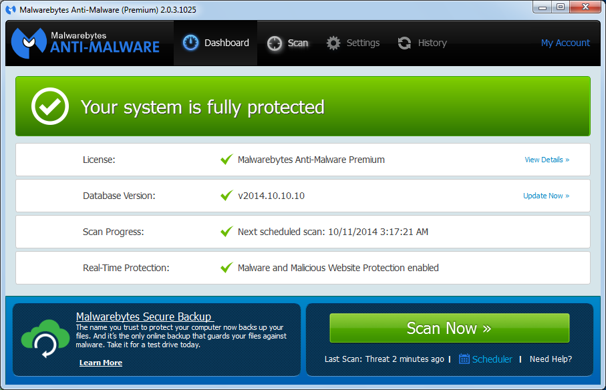Viewport: 606px width, 390px height.
Task: Switch to the History tab
Action: click(422, 43)
